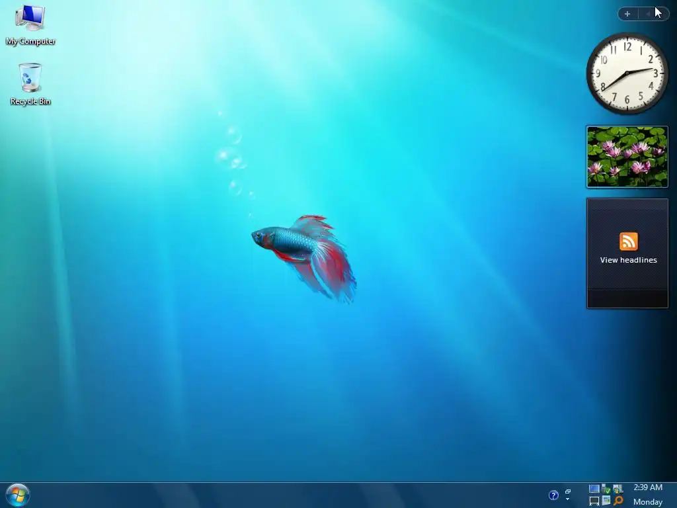677x508 pixels.
Task: Click the Monday day label
Action: [648, 502]
